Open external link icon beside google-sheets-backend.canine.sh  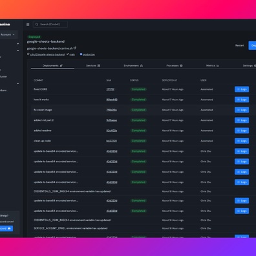pyautogui.click(x=75, y=48)
